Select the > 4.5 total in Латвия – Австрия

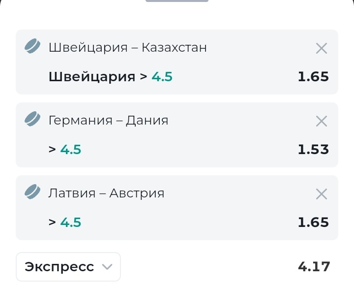pyautogui.click(x=65, y=222)
